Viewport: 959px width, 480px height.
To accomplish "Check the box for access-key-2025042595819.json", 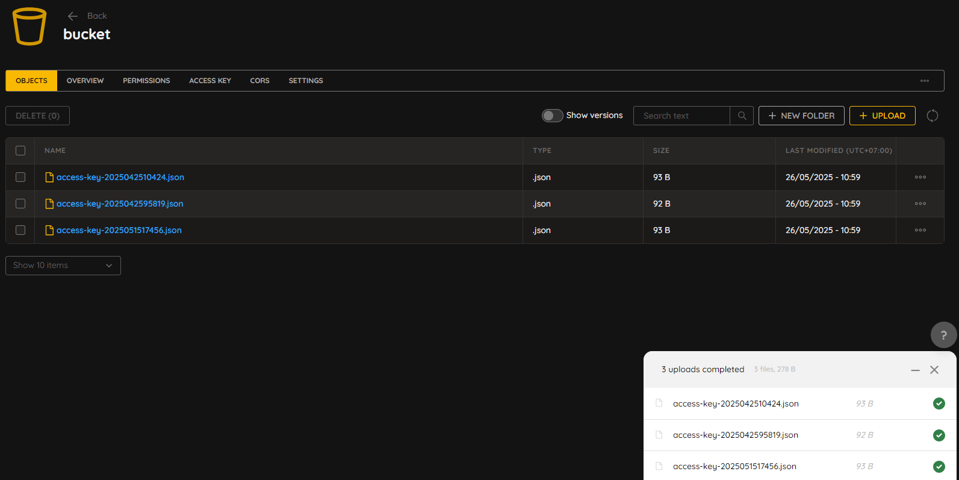I will [20, 204].
